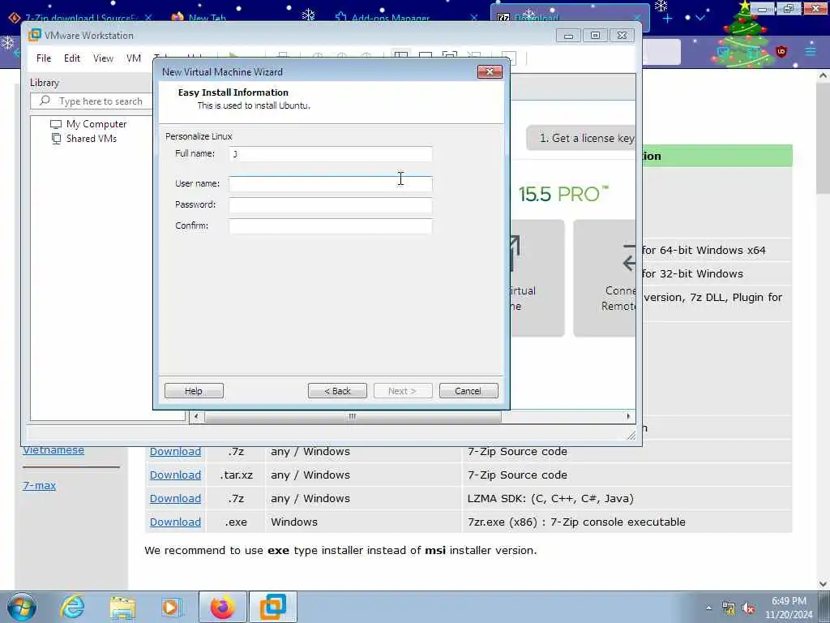Download the LZMA SDK .7z file
This screenshot has height=623, width=830.
[x=175, y=499]
